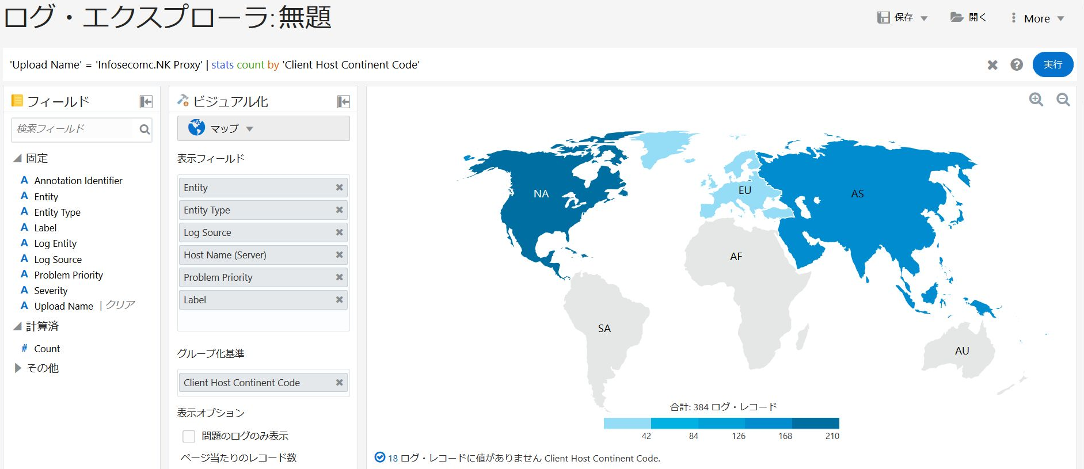Click Australia (AU) region on map
The height and width of the screenshot is (469, 1084).
[962, 351]
